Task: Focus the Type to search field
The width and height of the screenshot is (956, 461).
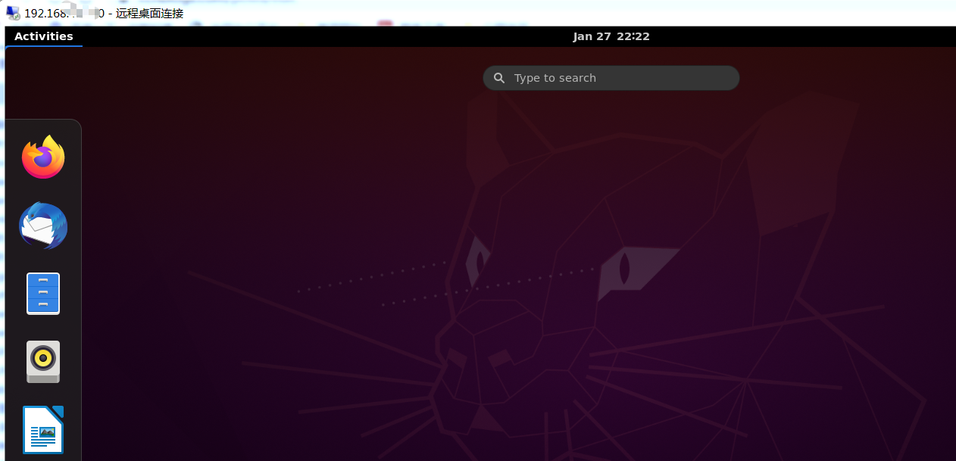Action: click(611, 78)
